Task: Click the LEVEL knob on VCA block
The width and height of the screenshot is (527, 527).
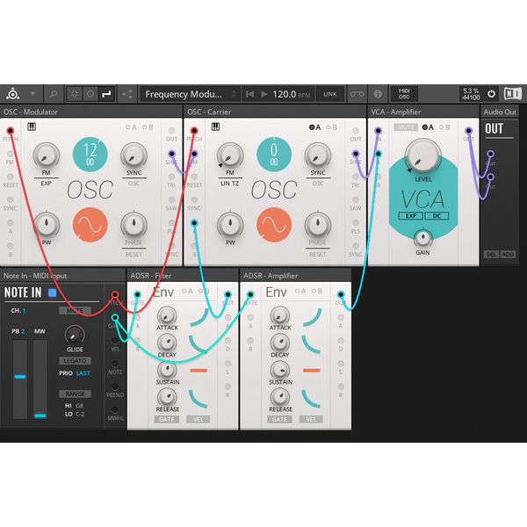Action: point(422,156)
